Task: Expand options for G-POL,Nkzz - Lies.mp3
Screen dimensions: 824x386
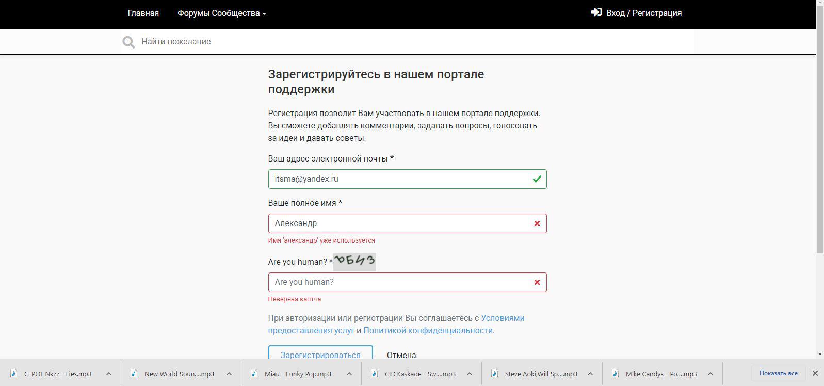Action: click(109, 374)
